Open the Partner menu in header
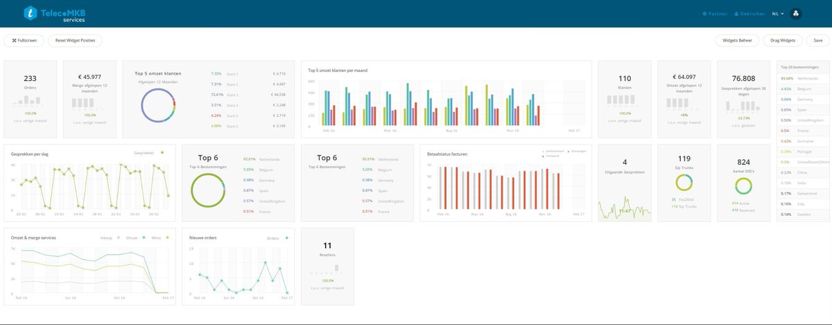Image resolution: width=832 pixels, height=325 pixels. 715,13
